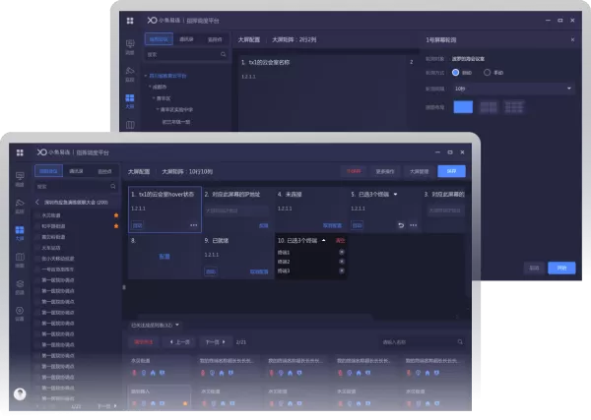Click 取消配置 link in cell 4
591x420 pixels.
coord(333,225)
